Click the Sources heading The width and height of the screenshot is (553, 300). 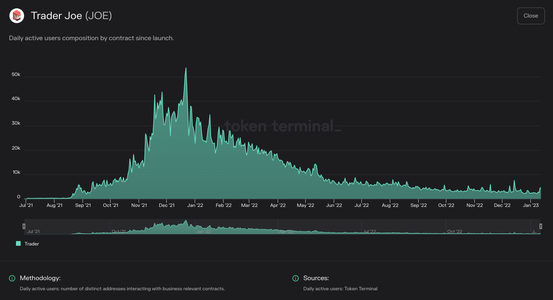[x=316, y=278]
